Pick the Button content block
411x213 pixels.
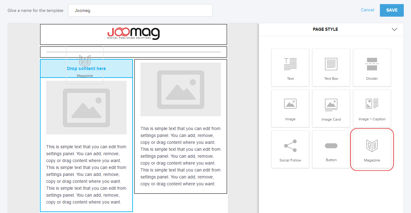coord(331,149)
